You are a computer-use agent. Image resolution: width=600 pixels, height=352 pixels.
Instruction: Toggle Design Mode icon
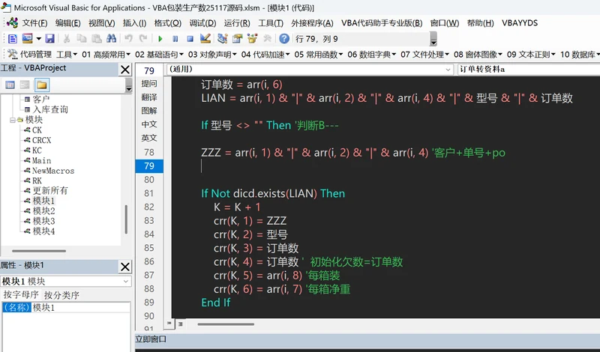pos(205,39)
